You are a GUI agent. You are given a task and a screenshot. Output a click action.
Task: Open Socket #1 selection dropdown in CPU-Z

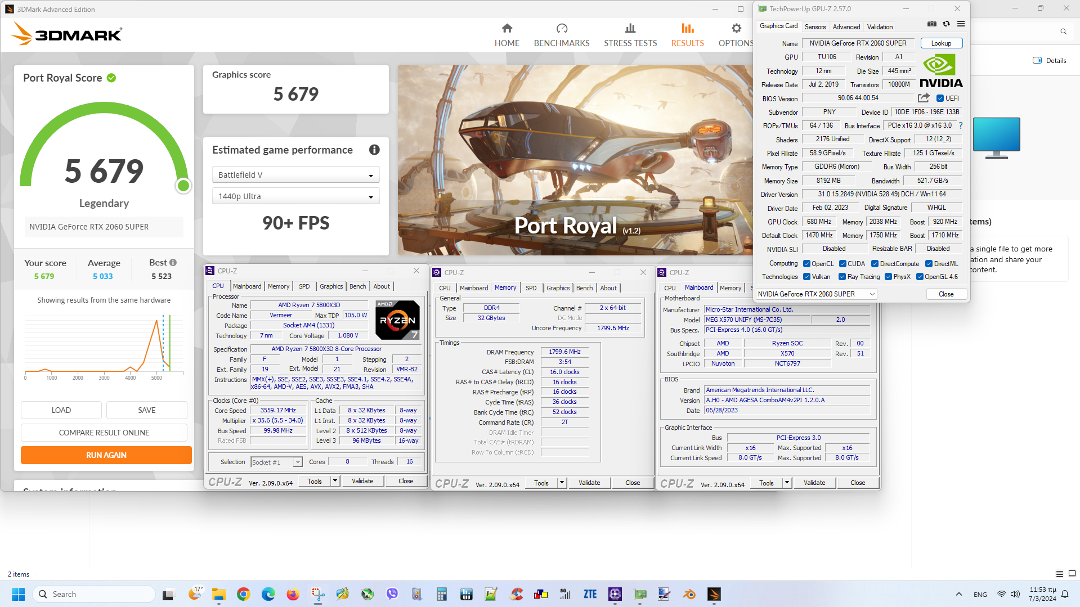(276, 462)
